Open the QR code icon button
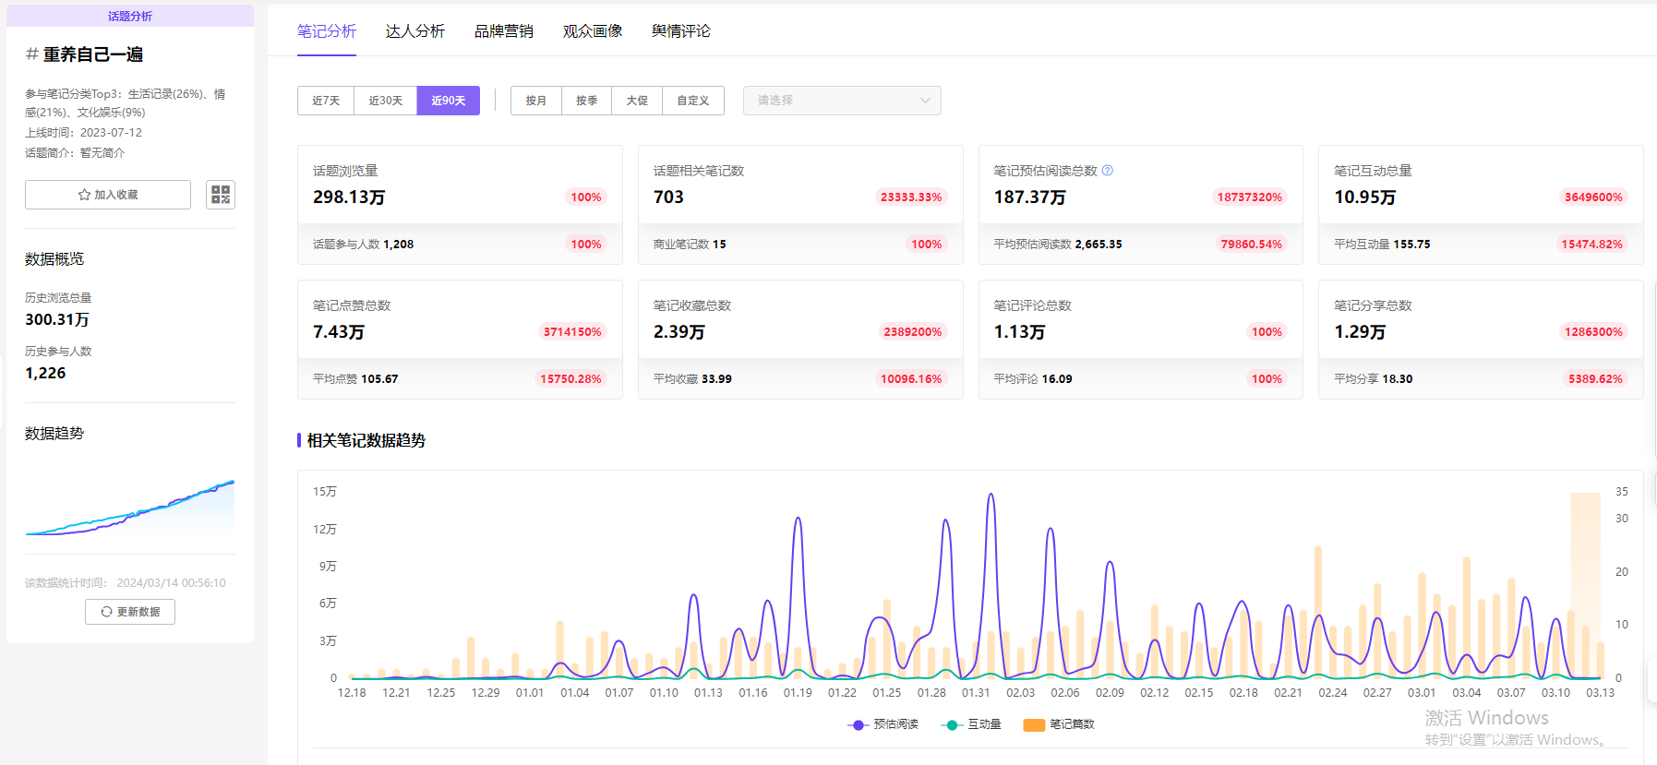Screen dimensions: 1657x765 (x=221, y=195)
